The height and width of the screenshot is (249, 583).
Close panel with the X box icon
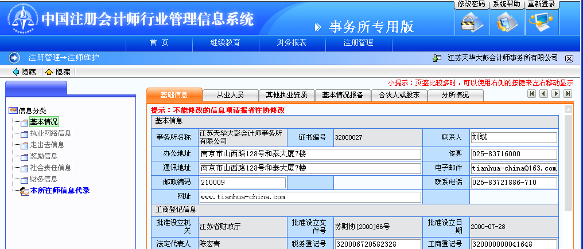[x=569, y=58]
